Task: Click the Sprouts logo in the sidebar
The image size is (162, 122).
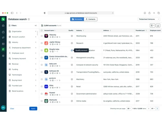Action: coord(3,19)
